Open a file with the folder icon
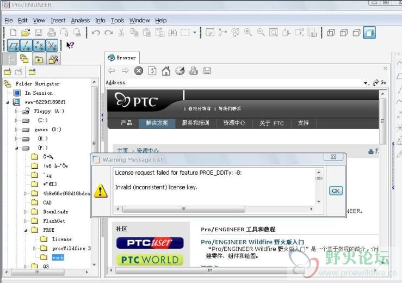This screenshot has width=402, height=283. (26, 33)
